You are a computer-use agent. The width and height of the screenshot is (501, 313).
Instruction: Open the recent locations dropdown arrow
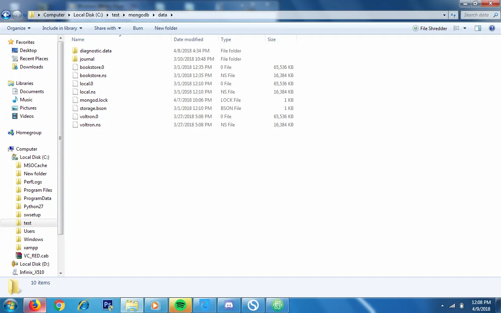25,15
